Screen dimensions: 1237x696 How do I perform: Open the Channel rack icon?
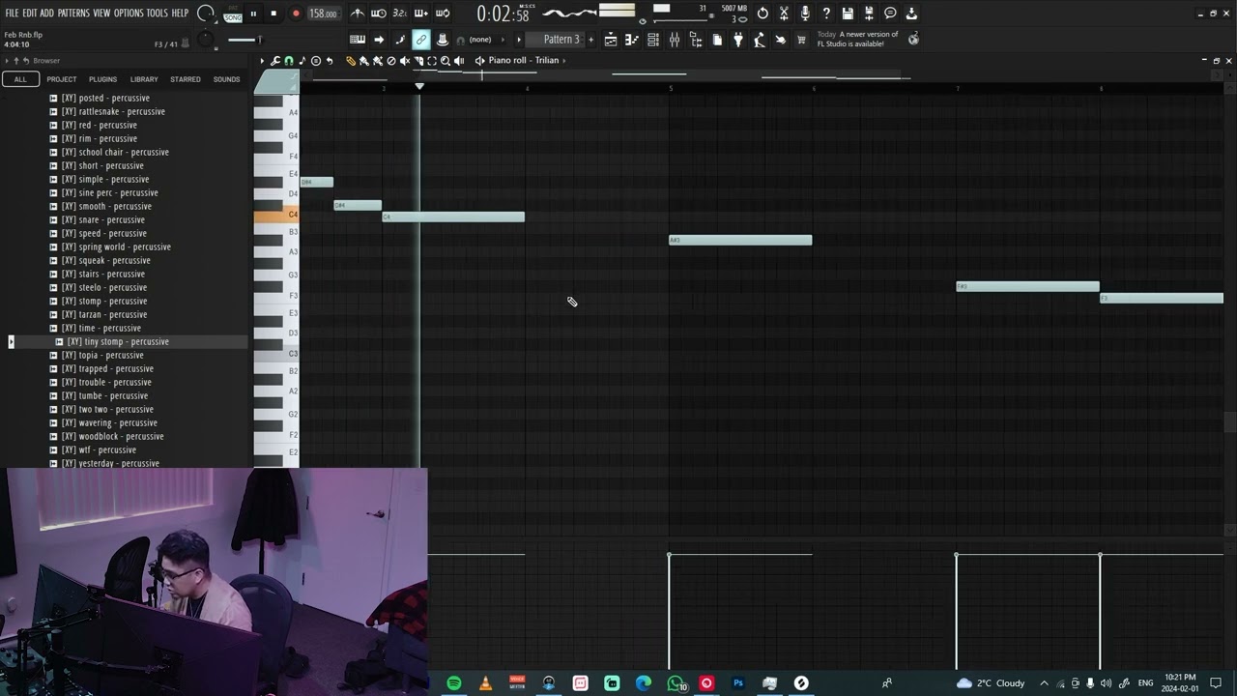pyautogui.click(x=653, y=40)
